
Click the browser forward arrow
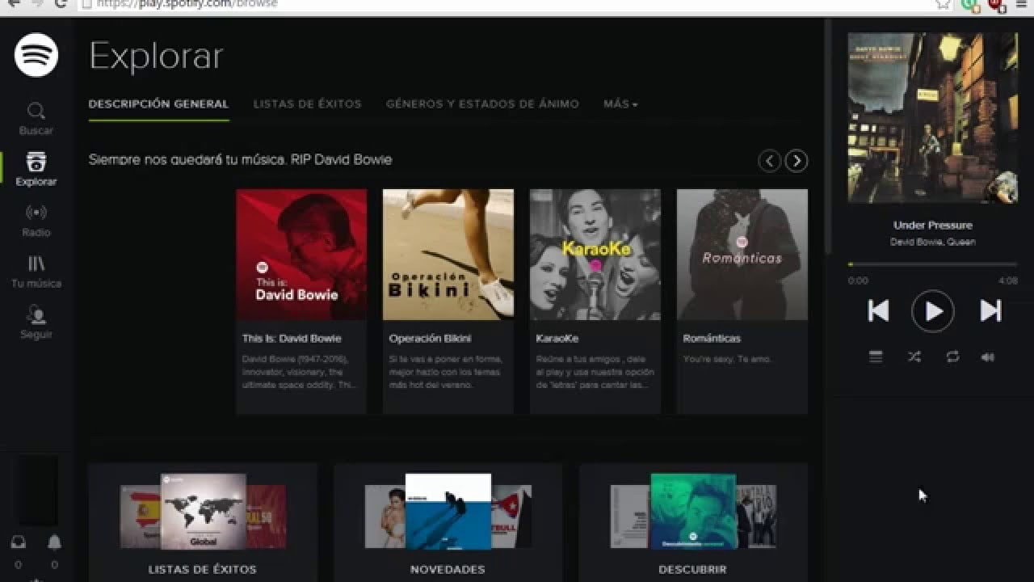pyautogui.click(x=36, y=4)
